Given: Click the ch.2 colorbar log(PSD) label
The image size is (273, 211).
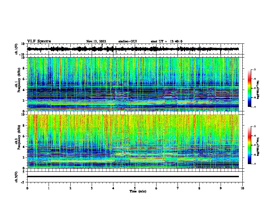Looking at the screenshot, I should point(258,147).
